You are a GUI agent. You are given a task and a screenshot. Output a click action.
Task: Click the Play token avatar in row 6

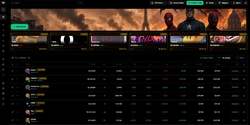click(27, 112)
